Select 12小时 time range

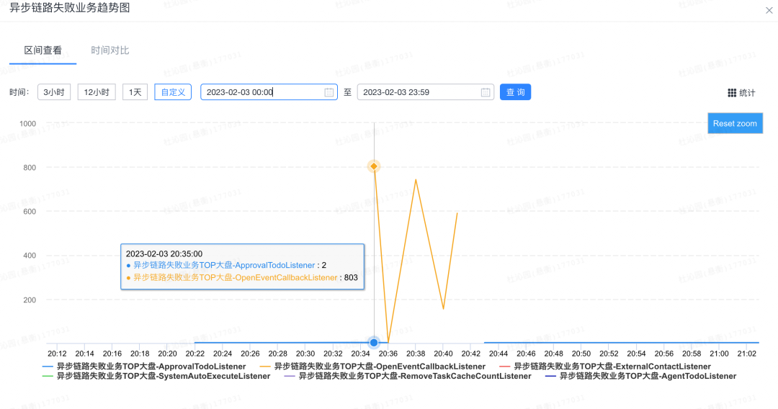click(97, 92)
